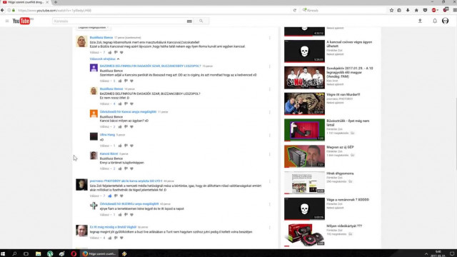Dislike the 'Ez nem rossz ötlet' reply
The image size is (457, 257).
(126, 104)
